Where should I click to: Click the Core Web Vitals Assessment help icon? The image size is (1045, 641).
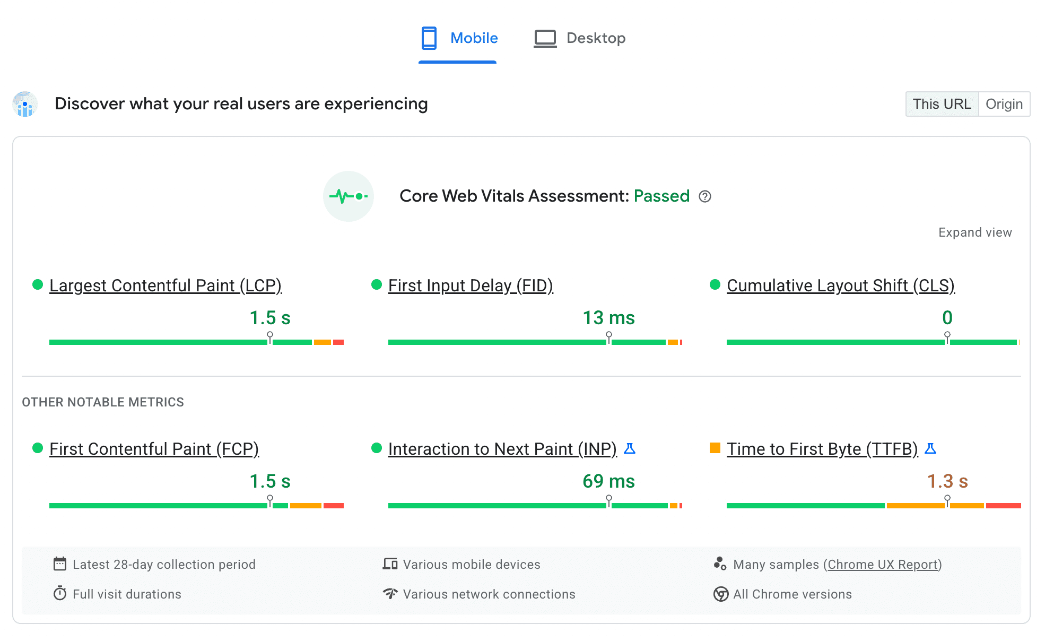coord(703,196)
